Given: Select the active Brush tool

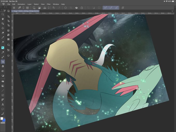Looking at the screenshot, I should coord(3,62).
